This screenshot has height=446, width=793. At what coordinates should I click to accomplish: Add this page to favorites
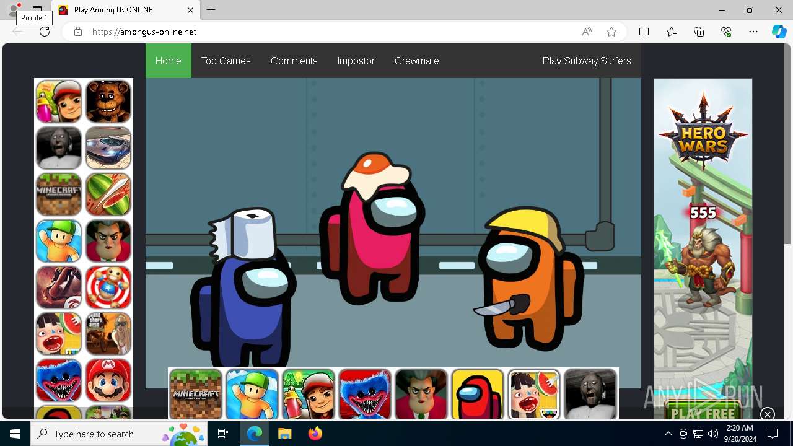pos(611,32)
